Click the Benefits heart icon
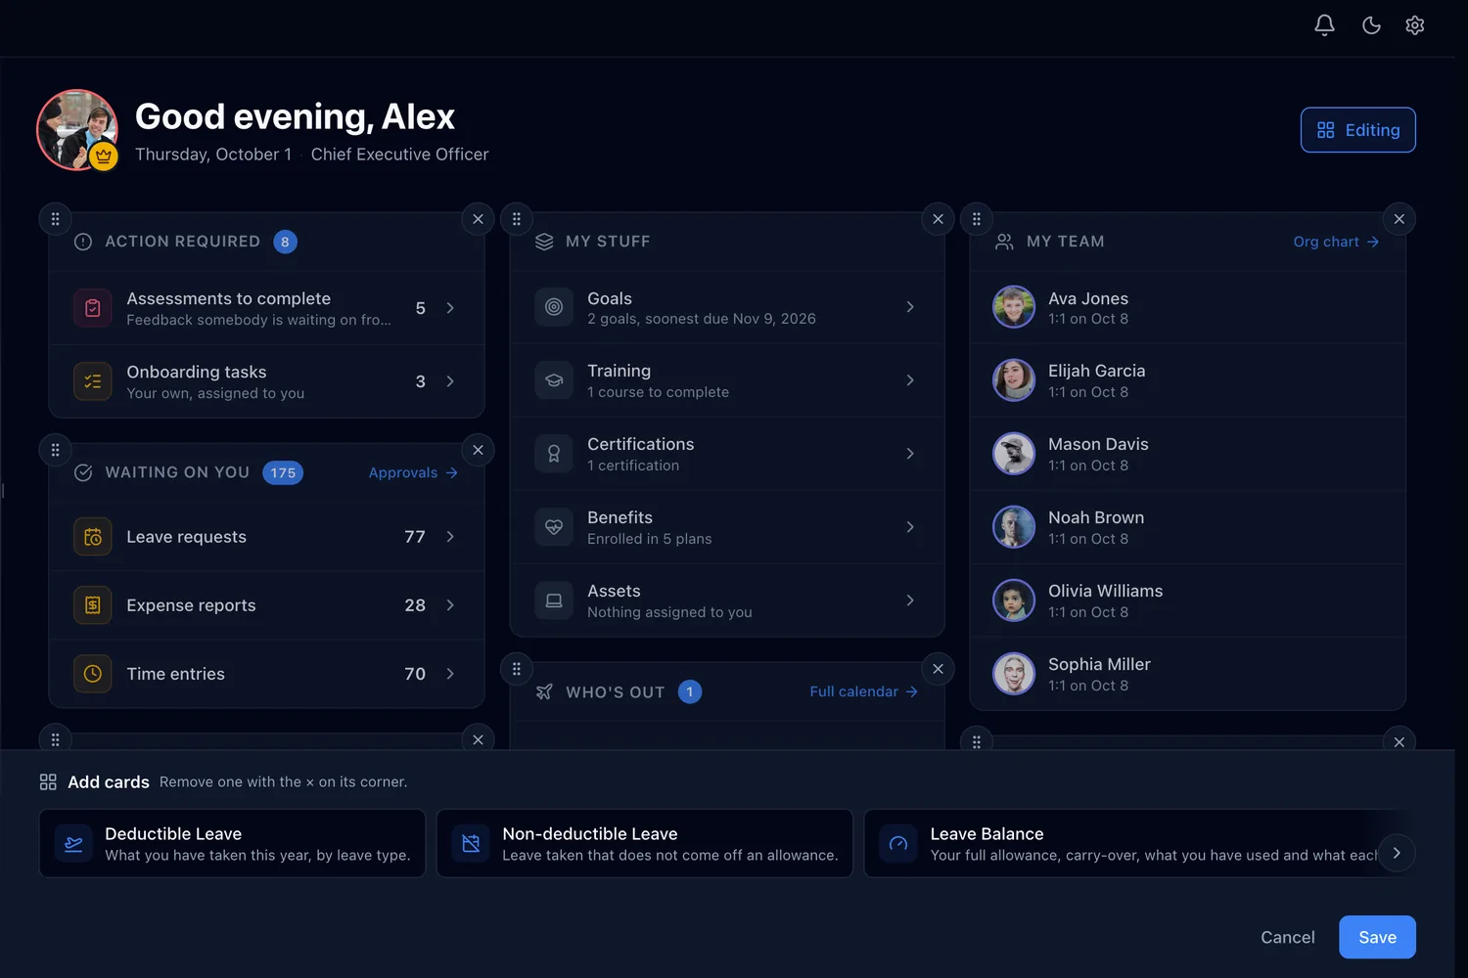1468x978 pixels. click(x=554, y=527)
